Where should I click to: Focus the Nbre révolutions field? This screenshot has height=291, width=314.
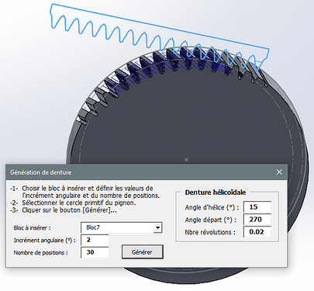(x=257, y=232)
